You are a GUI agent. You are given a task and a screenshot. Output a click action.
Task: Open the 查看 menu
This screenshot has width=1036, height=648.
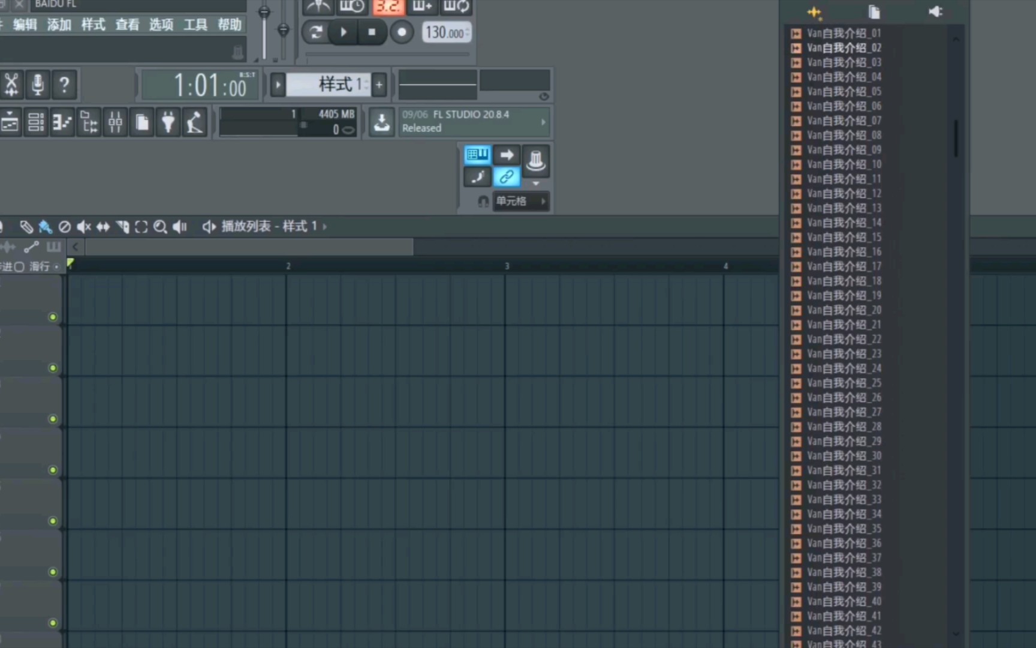point(127,25)
